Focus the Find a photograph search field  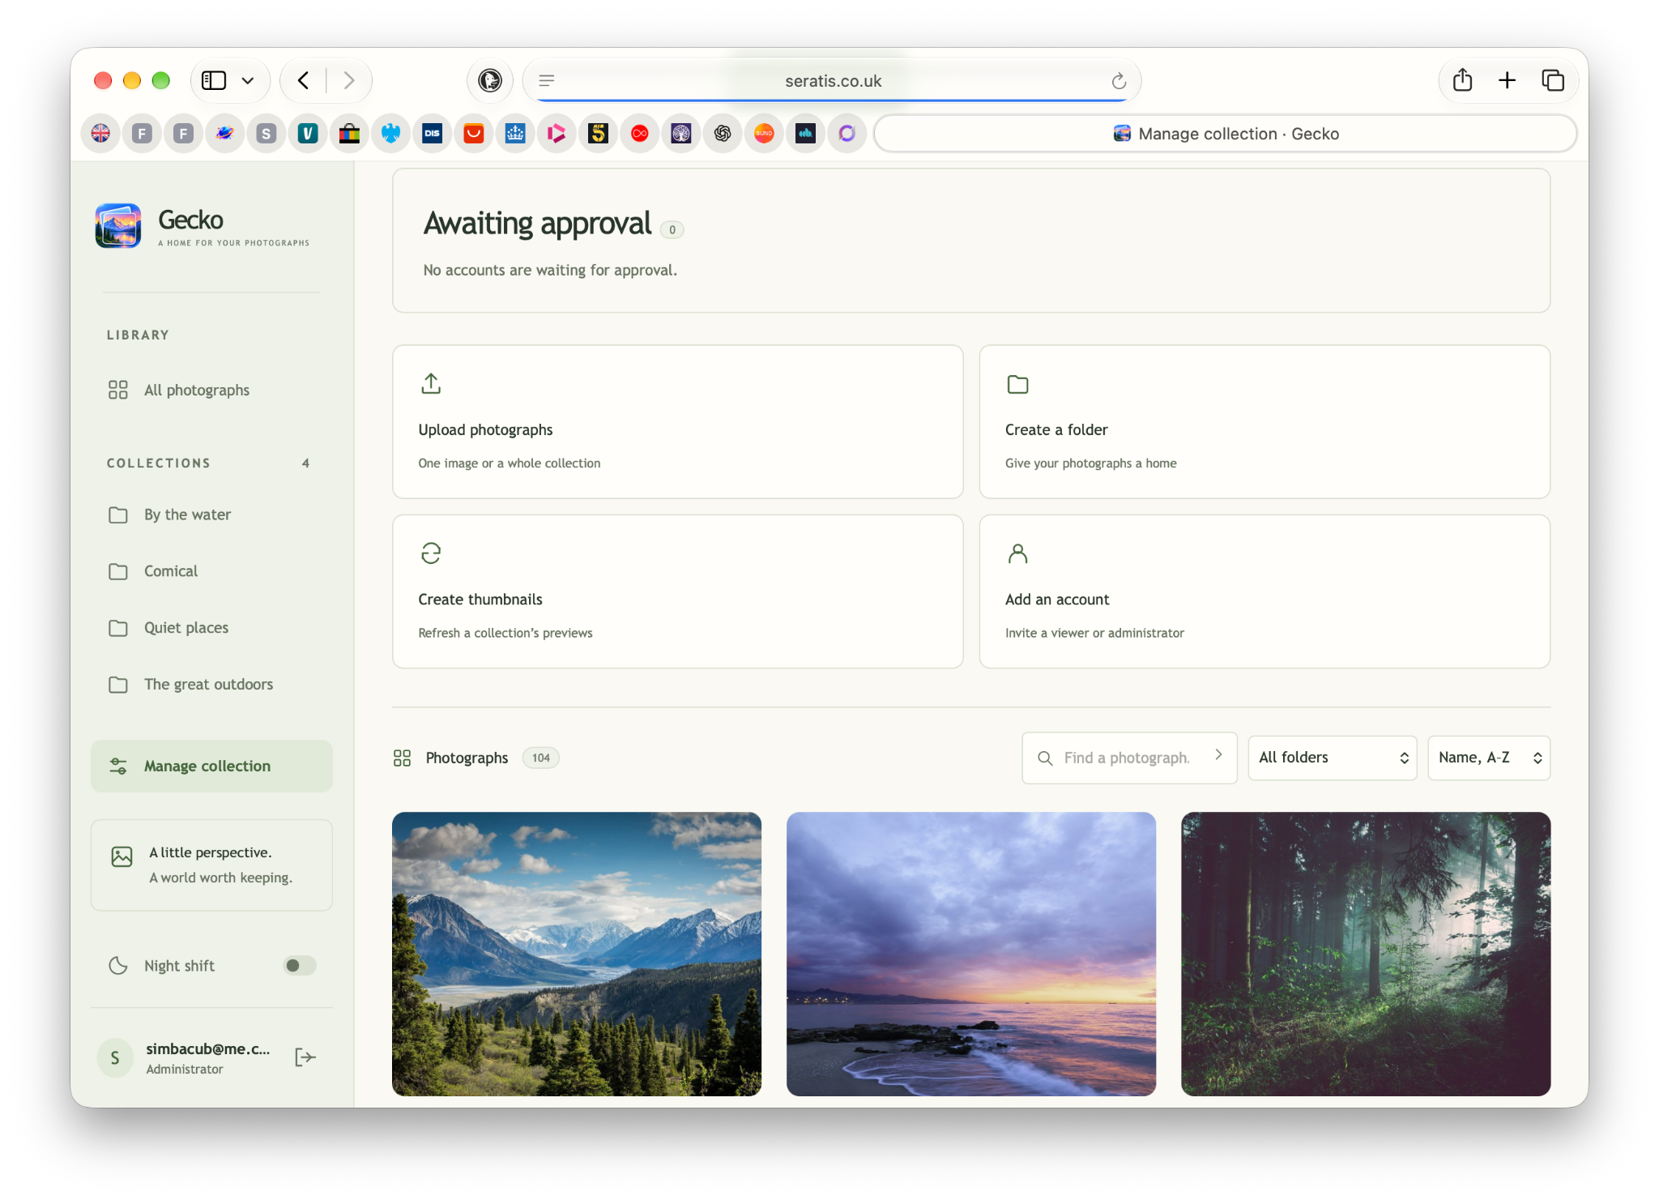pyautogui.click(x=1128, y=758)
